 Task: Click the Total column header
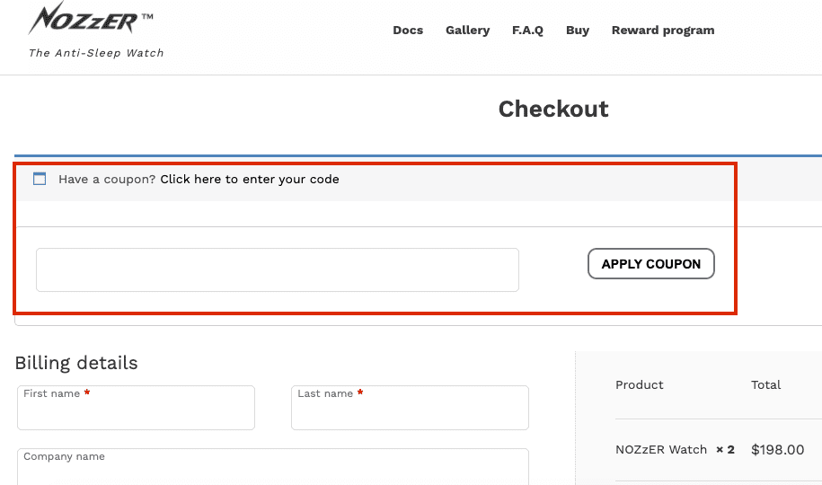766,384
